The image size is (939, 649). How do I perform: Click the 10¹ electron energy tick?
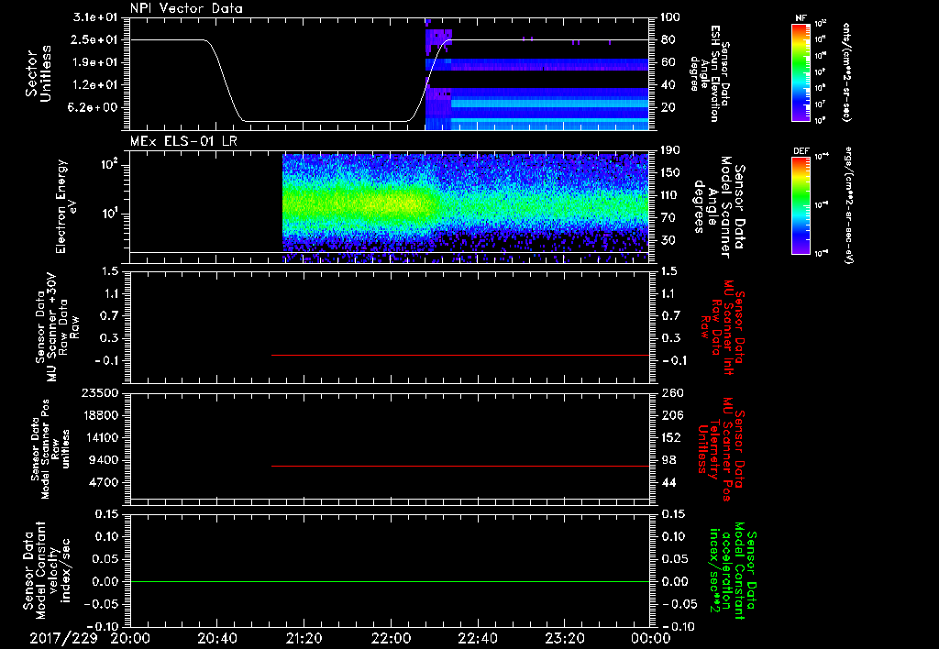tap(109, 214)
